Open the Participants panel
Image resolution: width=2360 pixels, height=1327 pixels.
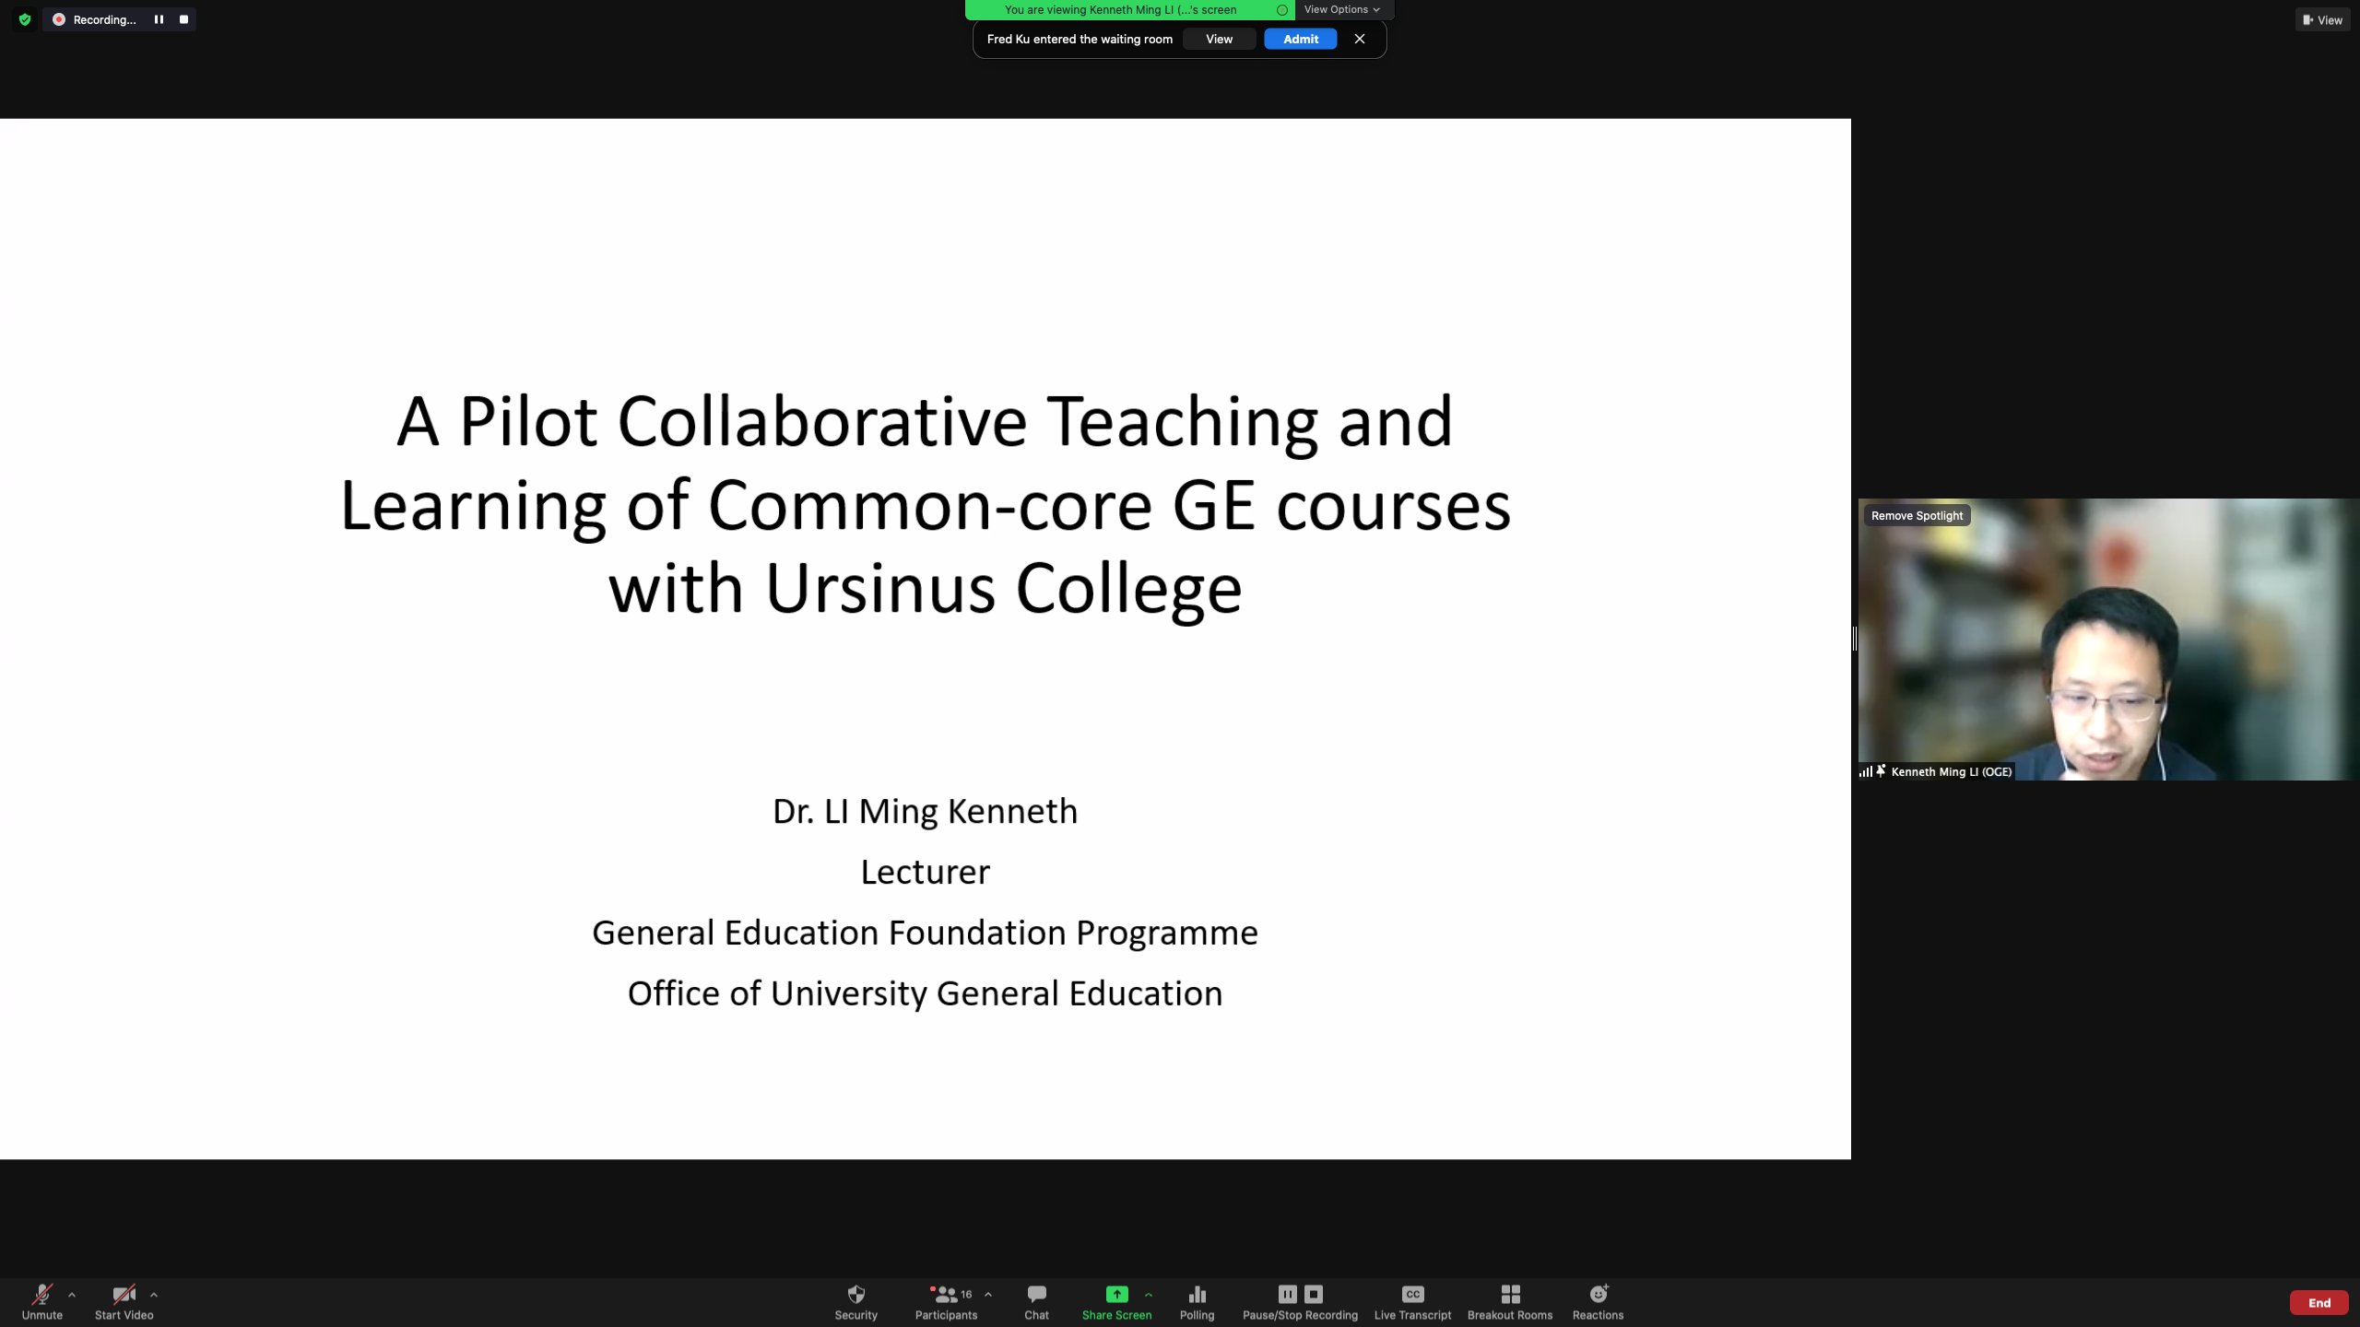point(946,1302)
